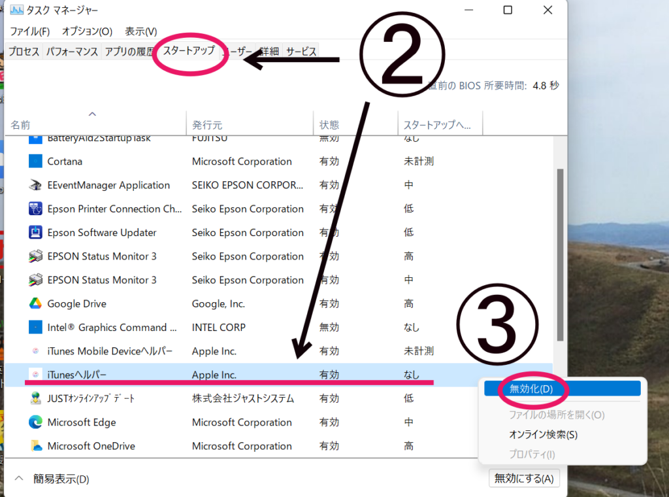Click the Epson Printer Connection Checker icon
The height and width of the screenshot is (497, 669).
click(x=35, y=209)
